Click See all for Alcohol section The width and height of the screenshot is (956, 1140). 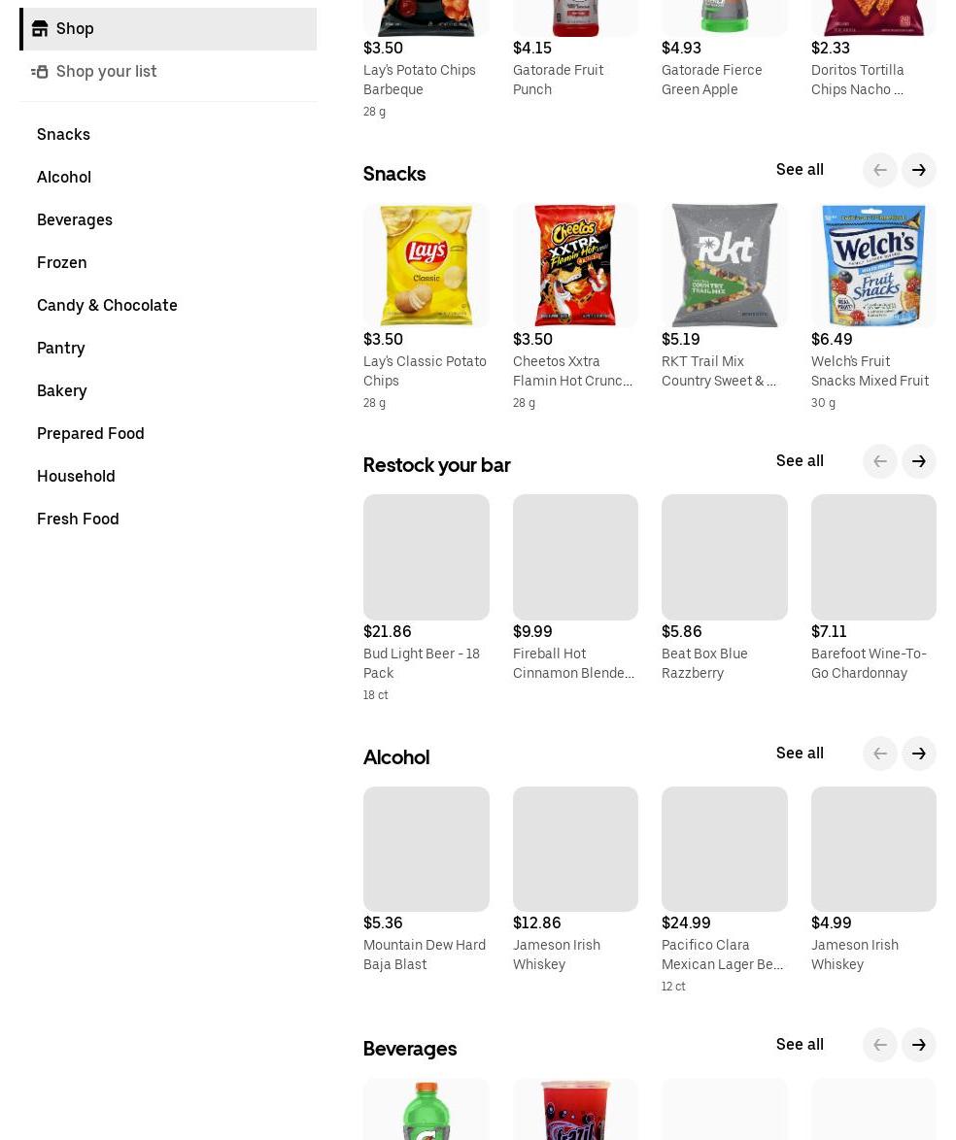[800, 754]
